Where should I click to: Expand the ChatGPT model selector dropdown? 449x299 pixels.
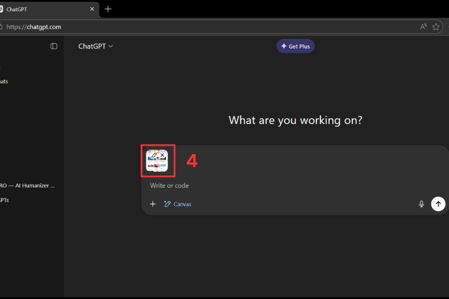pyautogui.click(x=96, y=46)
